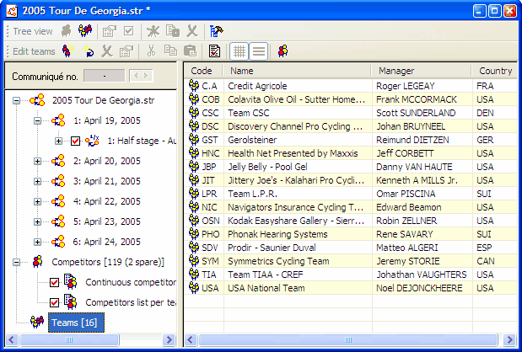Select the Credit Agricole team row
The width and height of the screenshot is (522, 352).
351,86
